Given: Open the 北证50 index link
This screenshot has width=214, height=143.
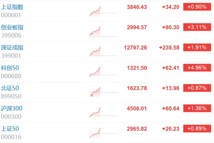Looking at the screenshot, I should pos(10,88).
